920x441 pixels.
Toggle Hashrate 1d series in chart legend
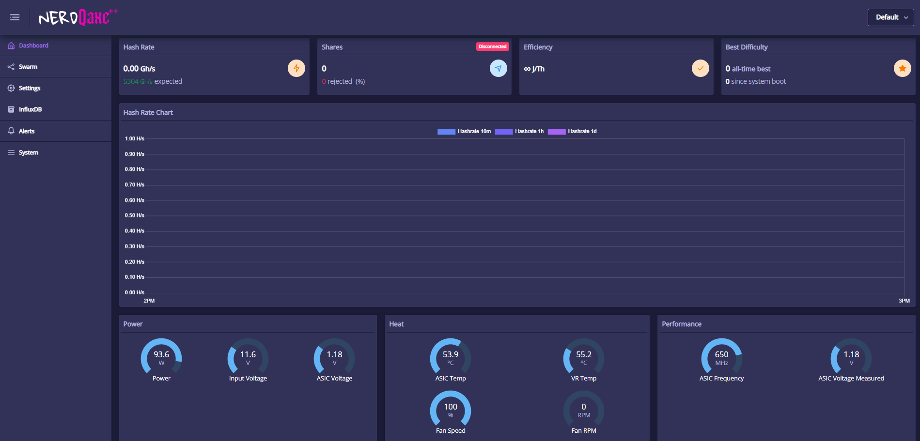pos(572,132)
